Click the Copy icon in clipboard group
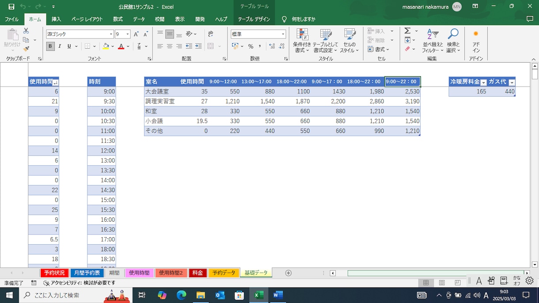The width and height of the screenshot is (539, 303). point(26,40)
